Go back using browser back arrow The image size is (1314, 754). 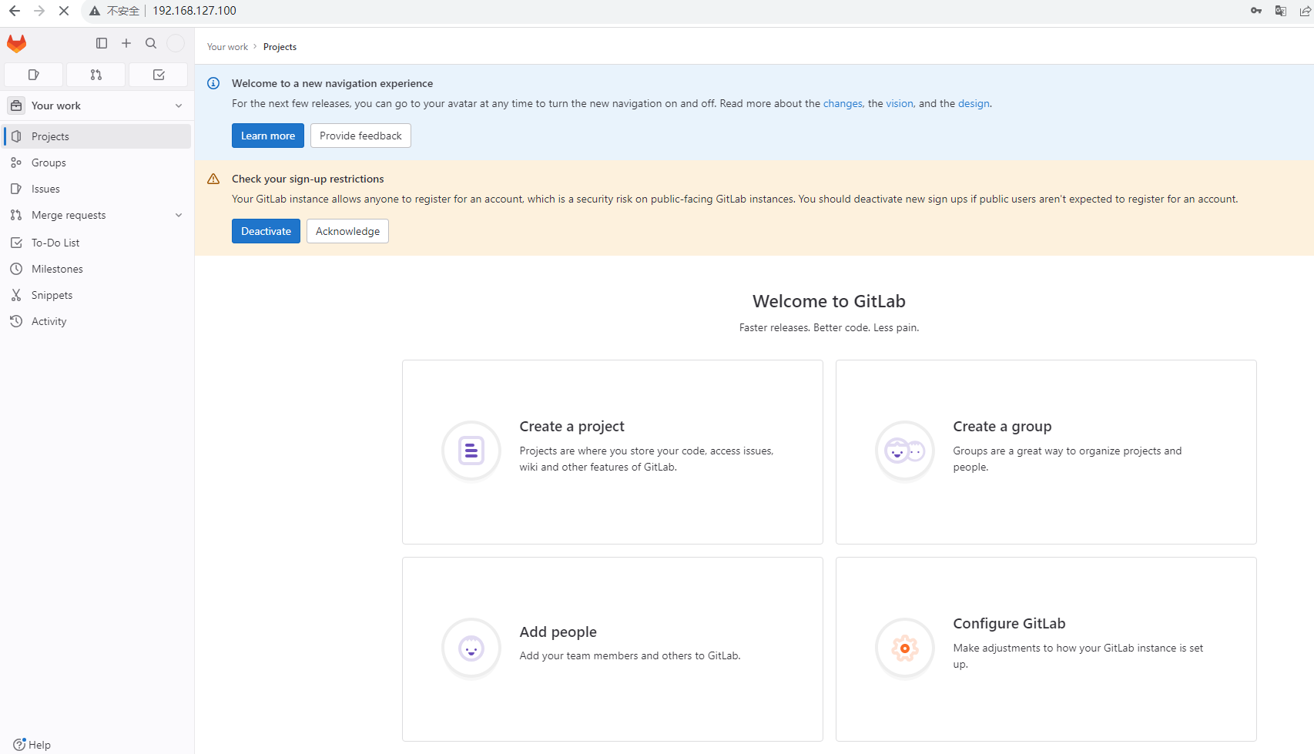(15, 11)
